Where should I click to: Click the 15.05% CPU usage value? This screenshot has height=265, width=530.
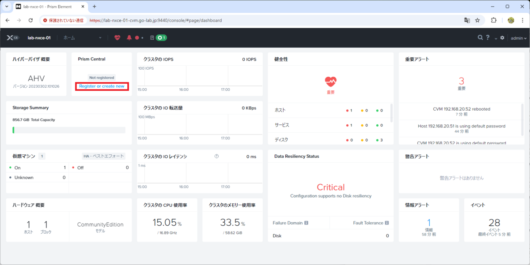click(x=167, y=222)
